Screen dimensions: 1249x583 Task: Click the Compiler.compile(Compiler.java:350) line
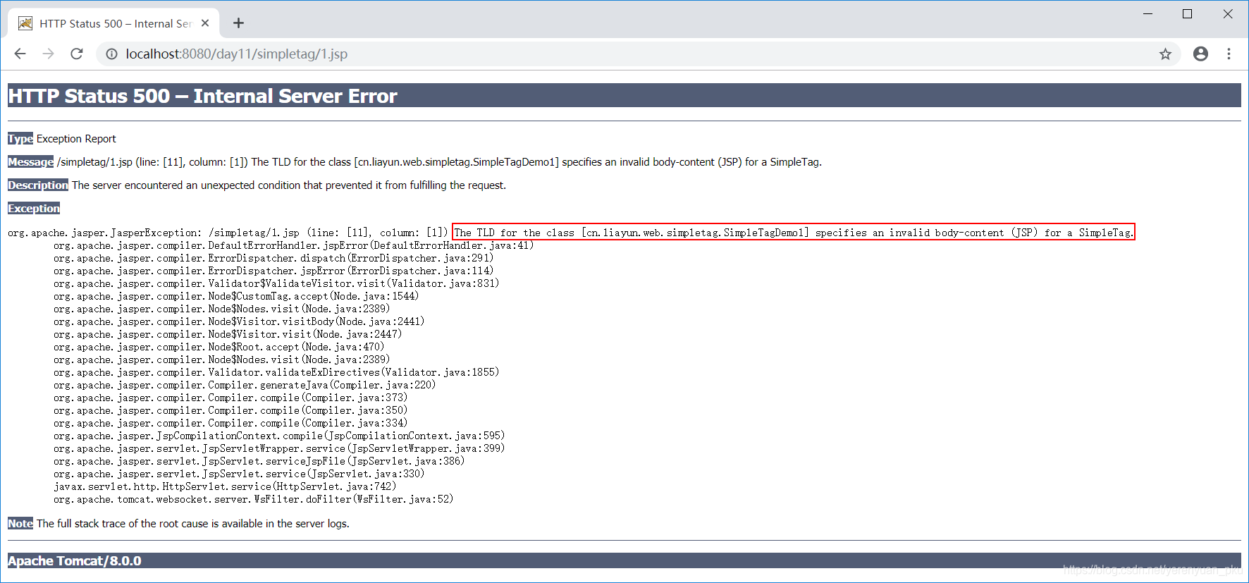click(x=230, y=410)
